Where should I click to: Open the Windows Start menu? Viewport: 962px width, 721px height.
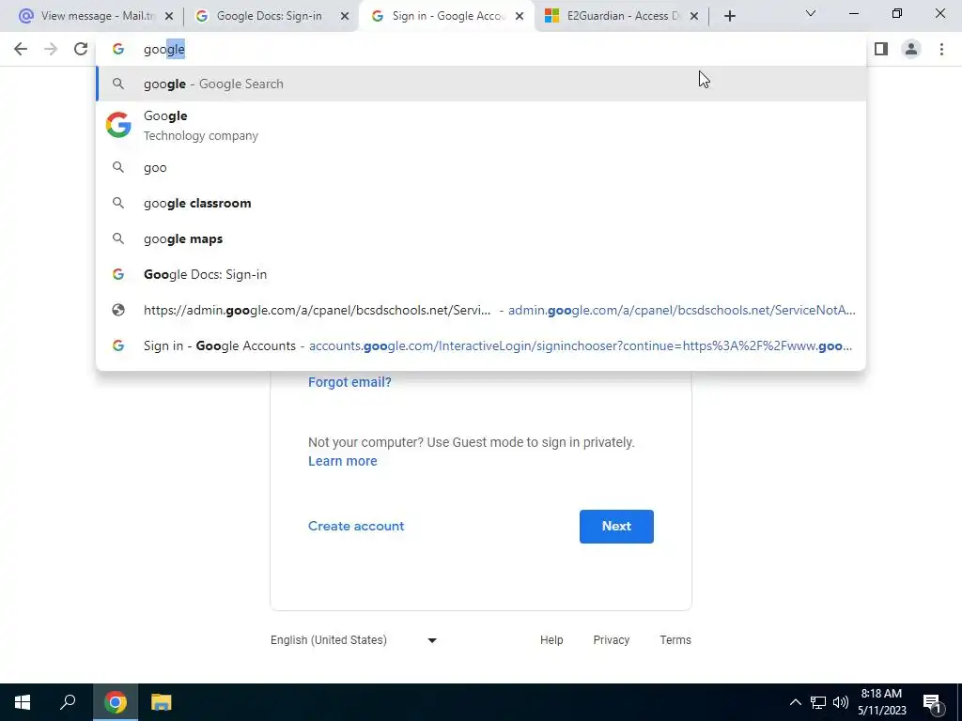click(23, 702)
